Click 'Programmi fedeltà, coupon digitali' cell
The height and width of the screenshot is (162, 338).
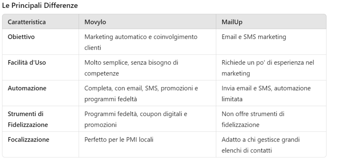click(x=136, y=119)
